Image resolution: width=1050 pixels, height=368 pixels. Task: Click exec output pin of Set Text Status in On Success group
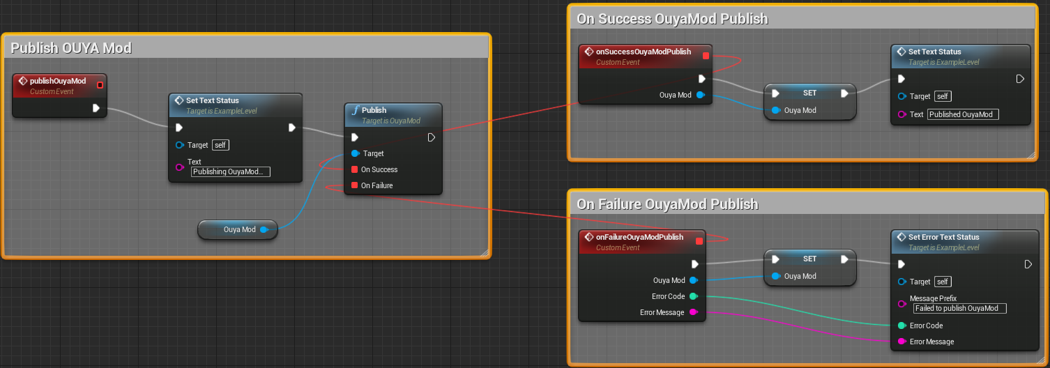pyautogui.click(x=1020, y=79)
